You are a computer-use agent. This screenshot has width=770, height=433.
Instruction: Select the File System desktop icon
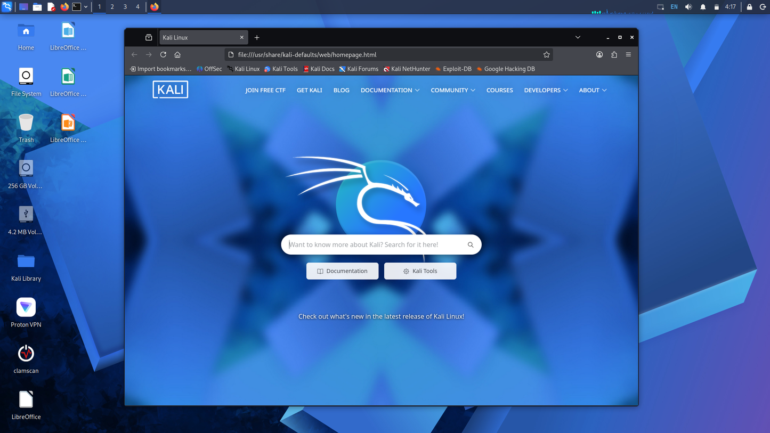click(26, 83)
